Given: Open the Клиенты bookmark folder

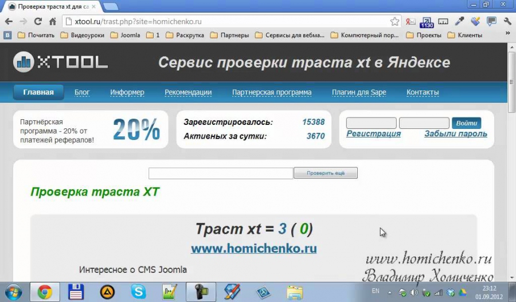Looking at the screenshot, I should (464, 35).
